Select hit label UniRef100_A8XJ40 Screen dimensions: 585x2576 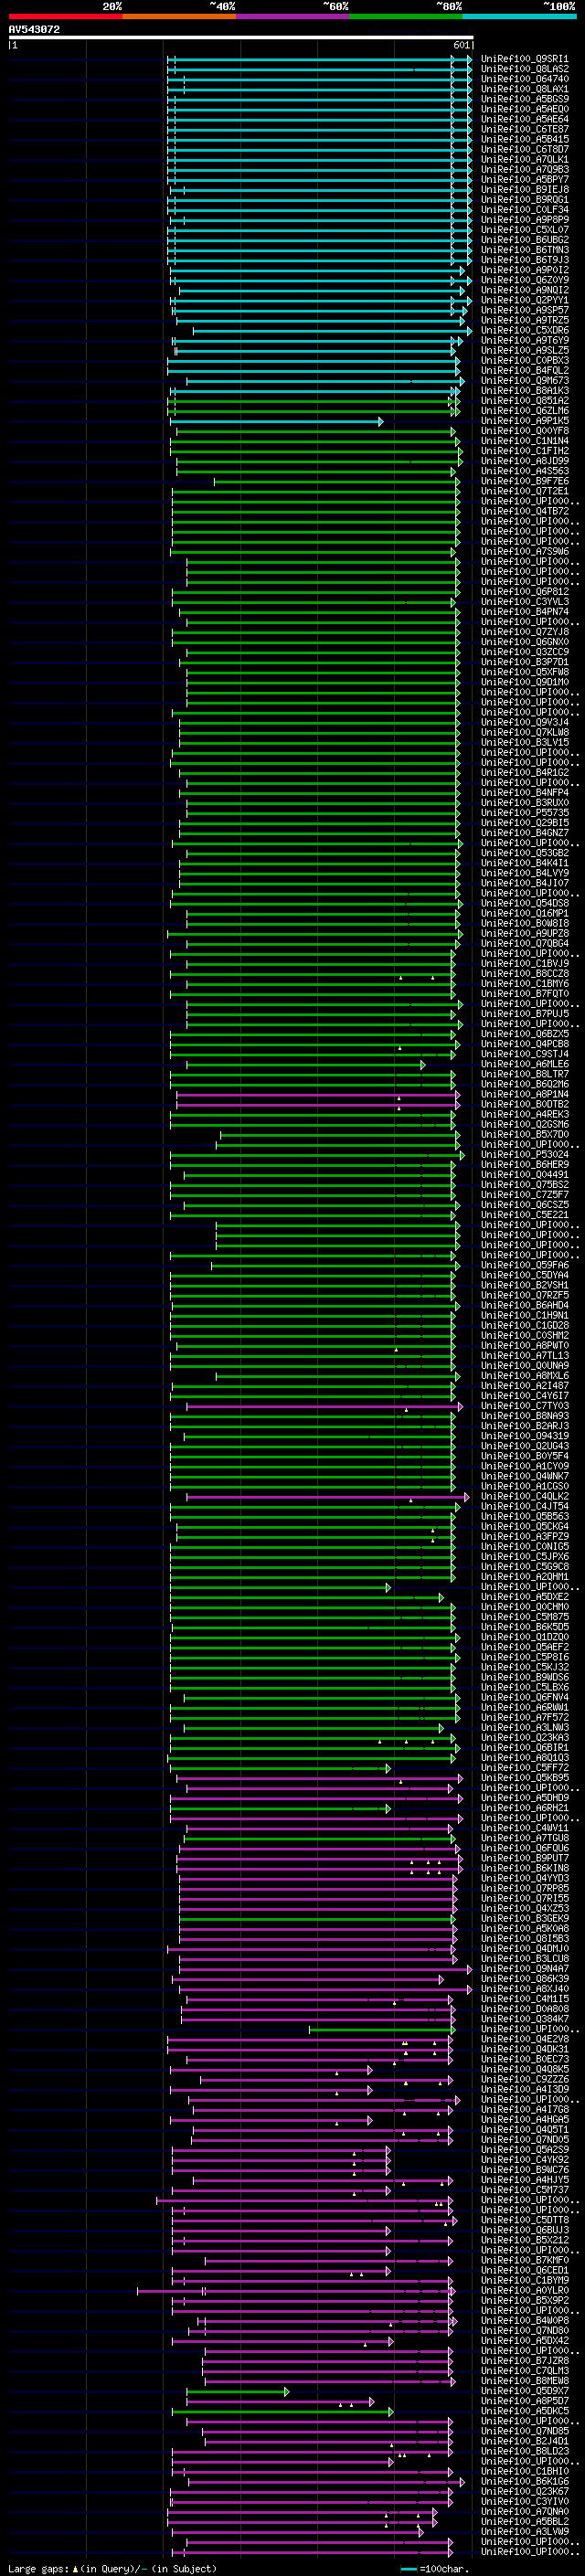coord(524,1989)
